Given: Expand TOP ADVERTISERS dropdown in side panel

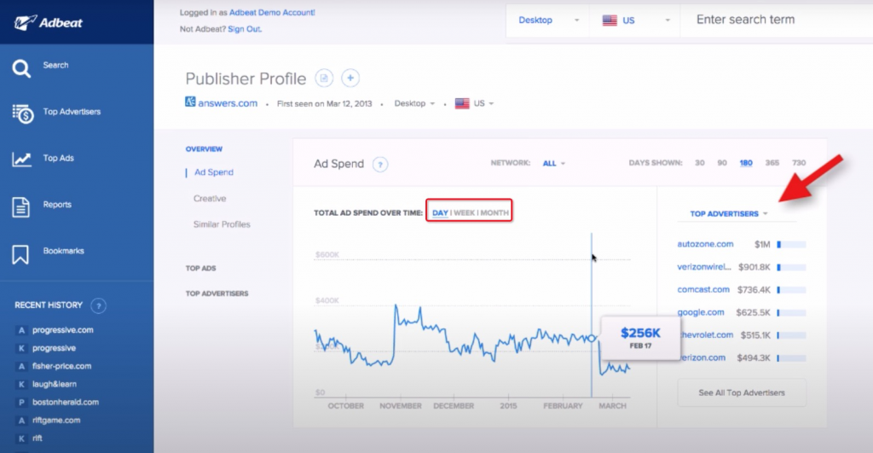Looking at the screenshot, I should point(729,214).
